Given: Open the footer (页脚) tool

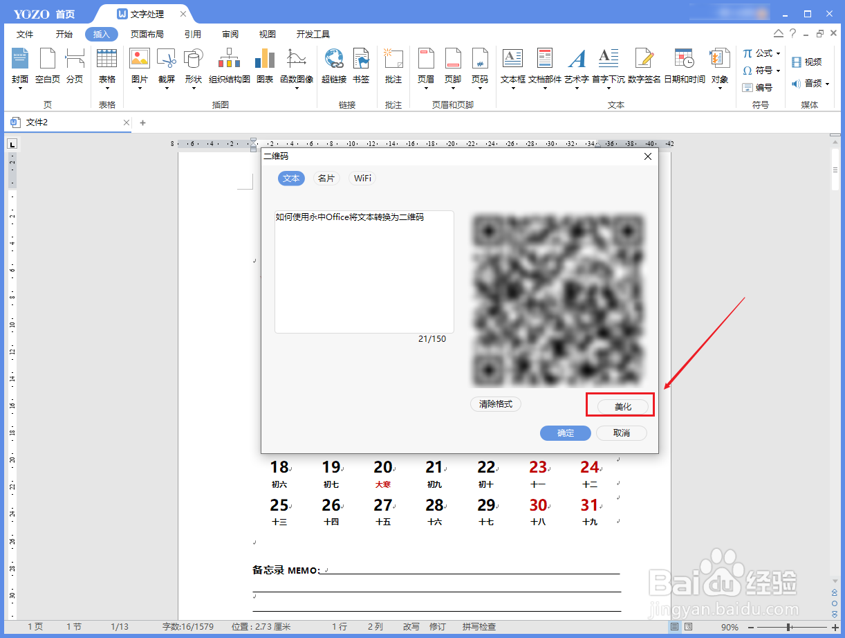Looking at the screenshot, I should point(453,68).
